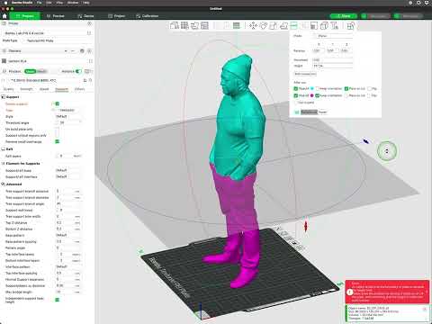
Task: Toggle Support critical regions only checkbox
Action: pos(58,135)
